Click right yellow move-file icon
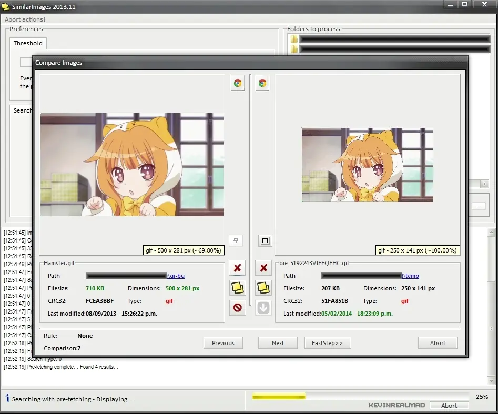 (x=263, y=288)
